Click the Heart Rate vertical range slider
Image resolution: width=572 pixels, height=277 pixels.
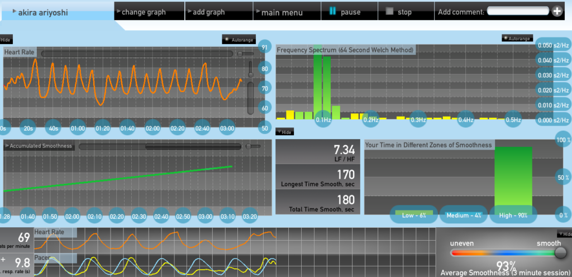(x=250, y=89)
